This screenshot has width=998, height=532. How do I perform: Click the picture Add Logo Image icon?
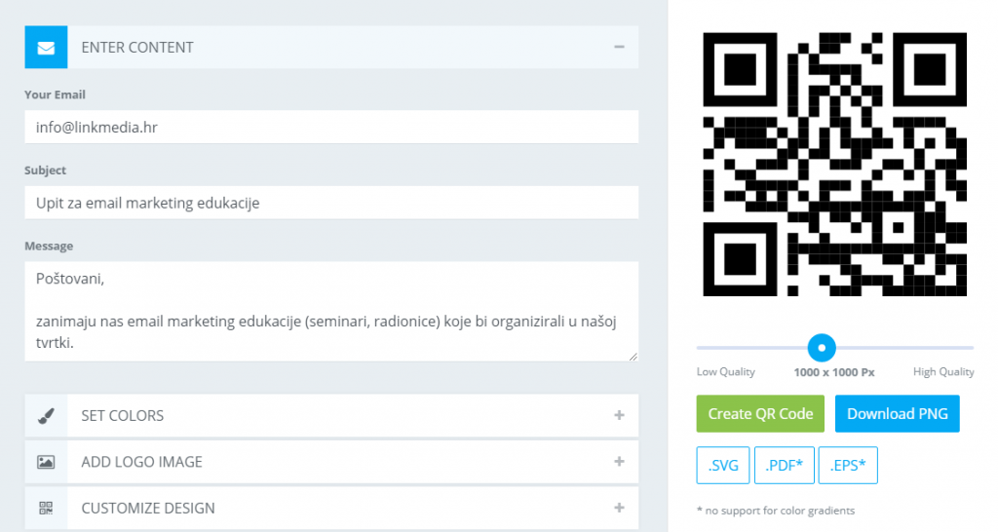(46, 462)
